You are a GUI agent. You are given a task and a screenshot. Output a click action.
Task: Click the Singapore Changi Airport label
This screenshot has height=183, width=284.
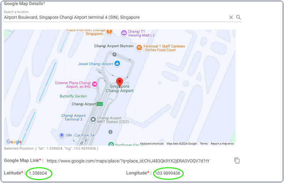pyautogui.click(x=119, y=89)
